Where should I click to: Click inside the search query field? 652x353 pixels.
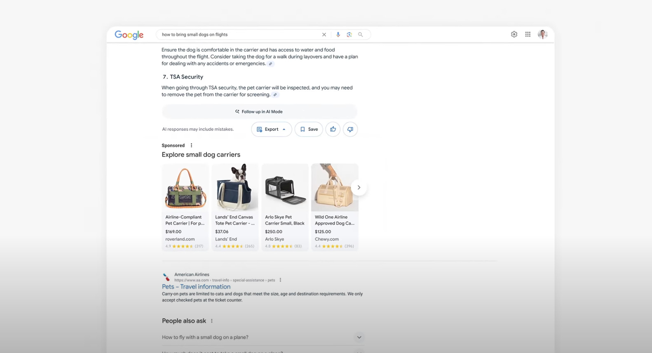239,35
